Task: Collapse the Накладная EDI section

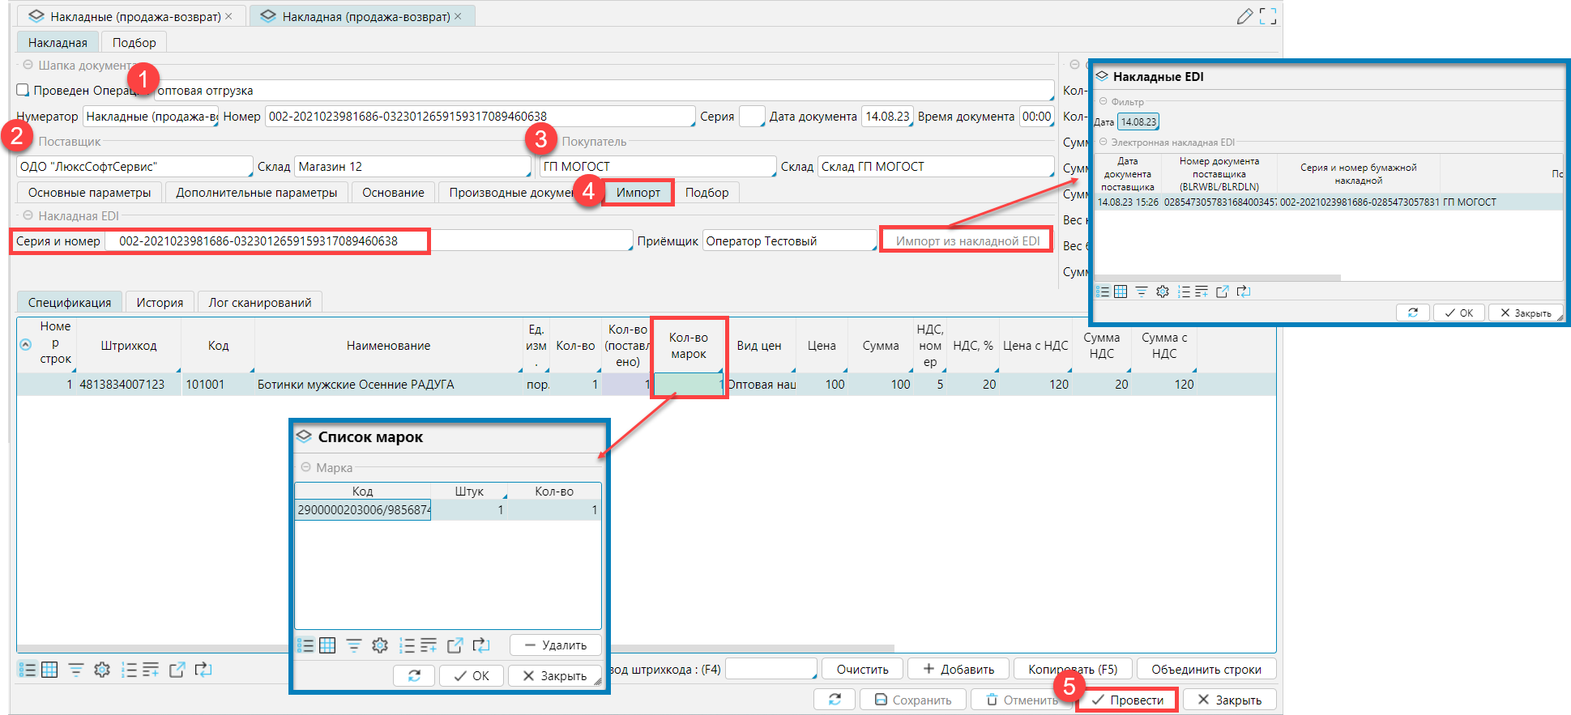Action: click(28, 215)
